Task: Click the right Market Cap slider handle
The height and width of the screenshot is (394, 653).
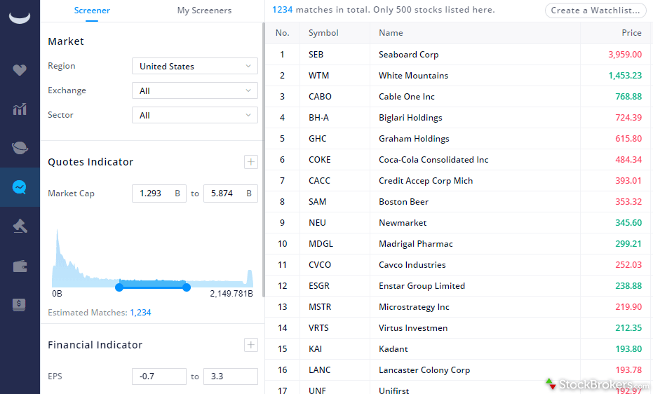Action: point(187,287)
